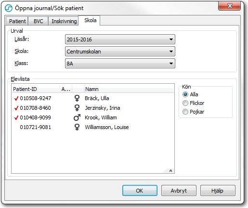Click red checkmark beside patient 010508-9247
This screenshot has width=248, height=208.
point(16,98)
